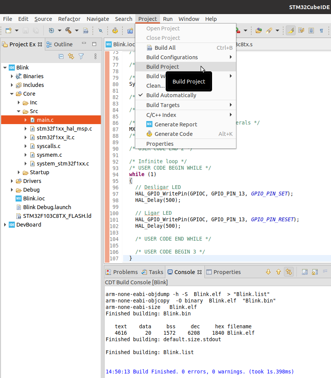
Task: Switch to the Outline tab
Action: pyautogui.click(x=59, y=44)
